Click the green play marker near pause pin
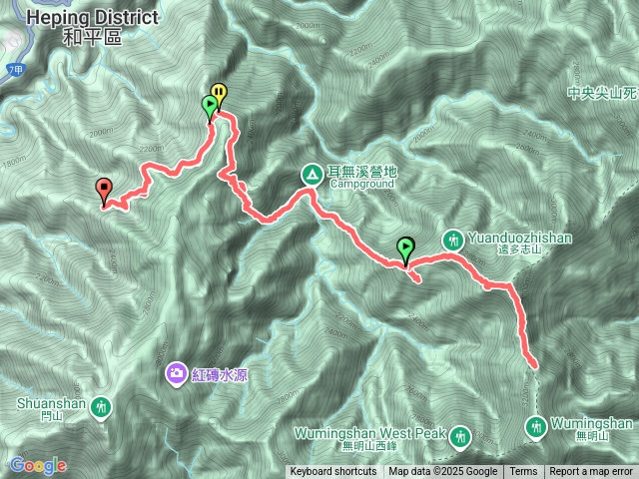 point(210,108)
